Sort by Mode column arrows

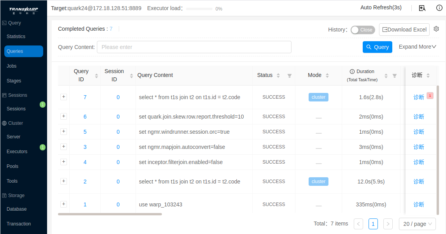click(327, 75)
